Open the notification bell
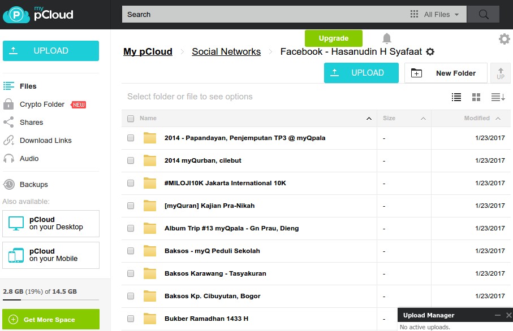The height and width of the screenshot is (331, 513). pyautogui.click(x=387, y=38)
